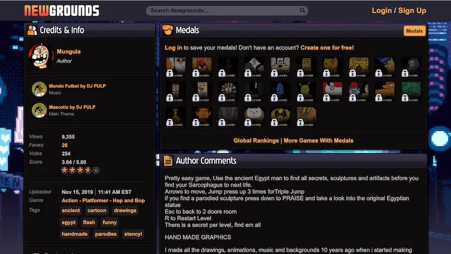Select the blue scarab gem medal
Image resolution: width=451 pixels, height=254 pixels.
pos(280,92)
